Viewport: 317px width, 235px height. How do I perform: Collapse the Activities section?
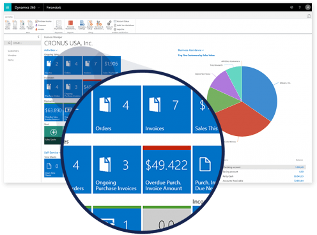[x=50, y=50]
